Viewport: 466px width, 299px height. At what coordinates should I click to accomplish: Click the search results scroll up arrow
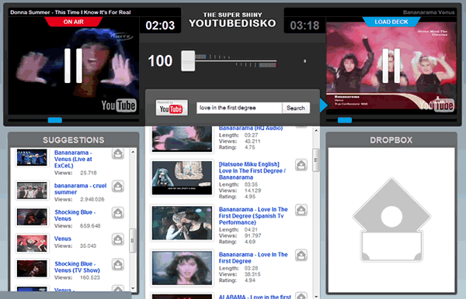[x=316, y=130]
